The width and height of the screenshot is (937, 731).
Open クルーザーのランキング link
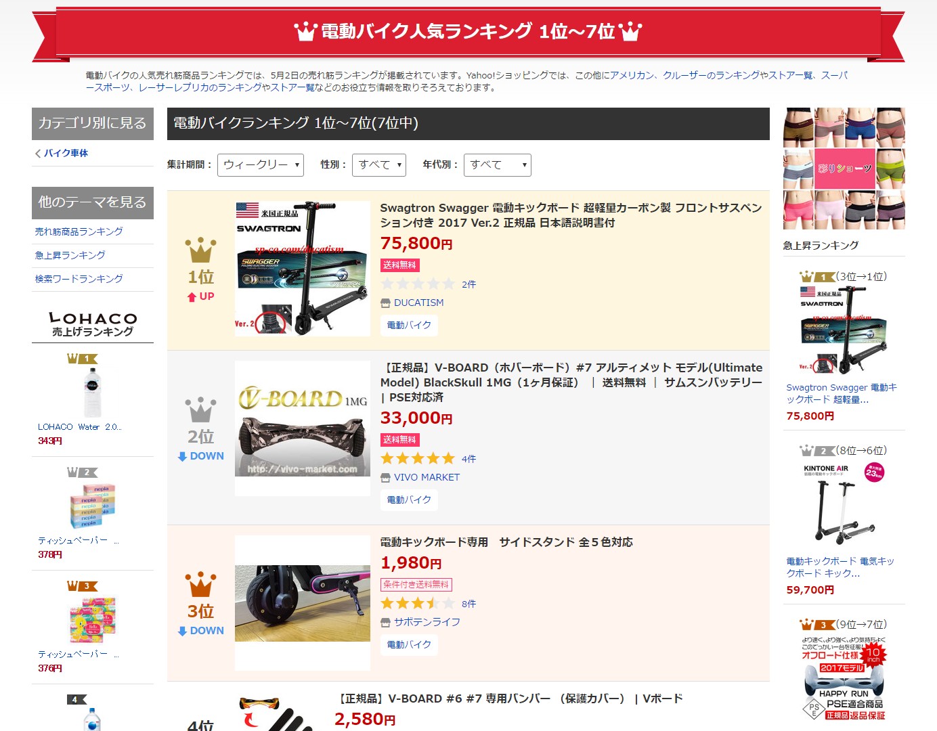pos(711,76)
